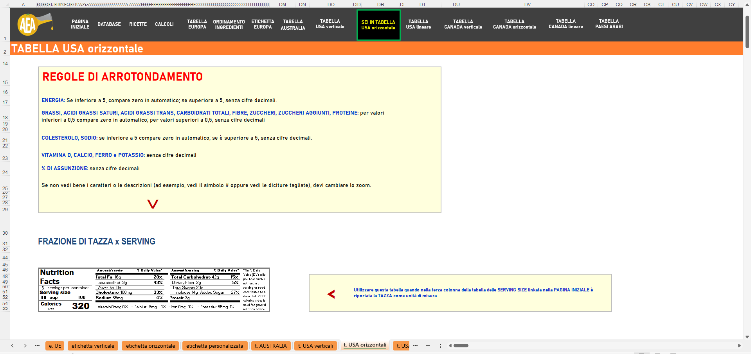This screenshot has height=354, width=751.
Task: Select column header DM
Action: [x=283, y=5]
